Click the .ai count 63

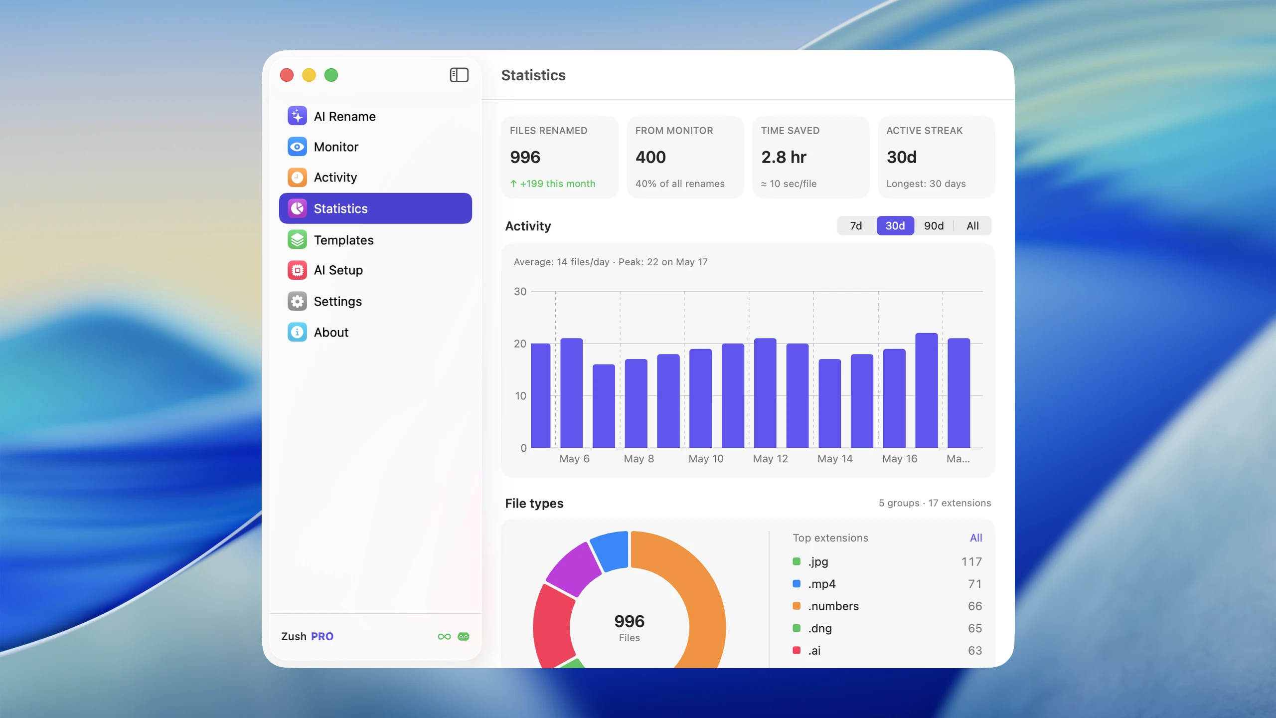[x=974, y=651]
